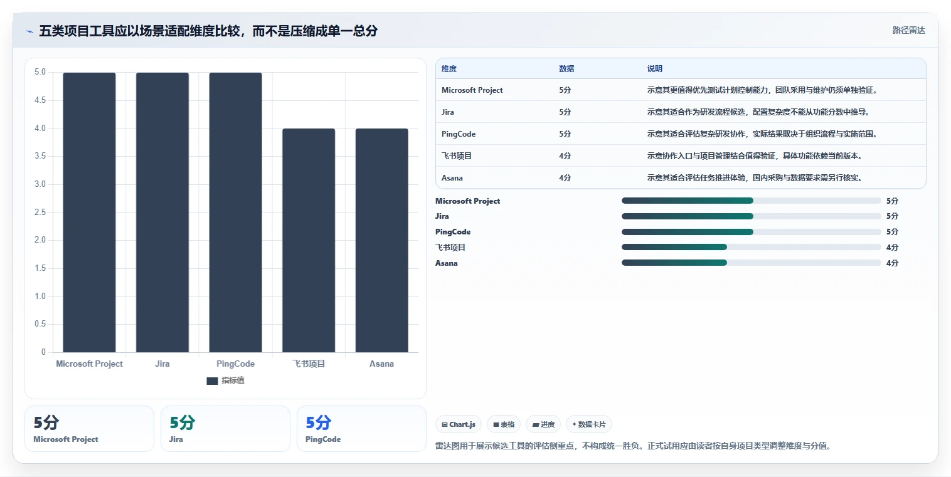Click the 飞书项目 label on the chart x-axis
This screenshot has width=951, height=477.
[x=309, y=364]
